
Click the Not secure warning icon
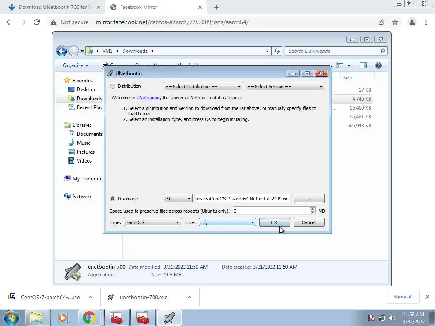54,22
